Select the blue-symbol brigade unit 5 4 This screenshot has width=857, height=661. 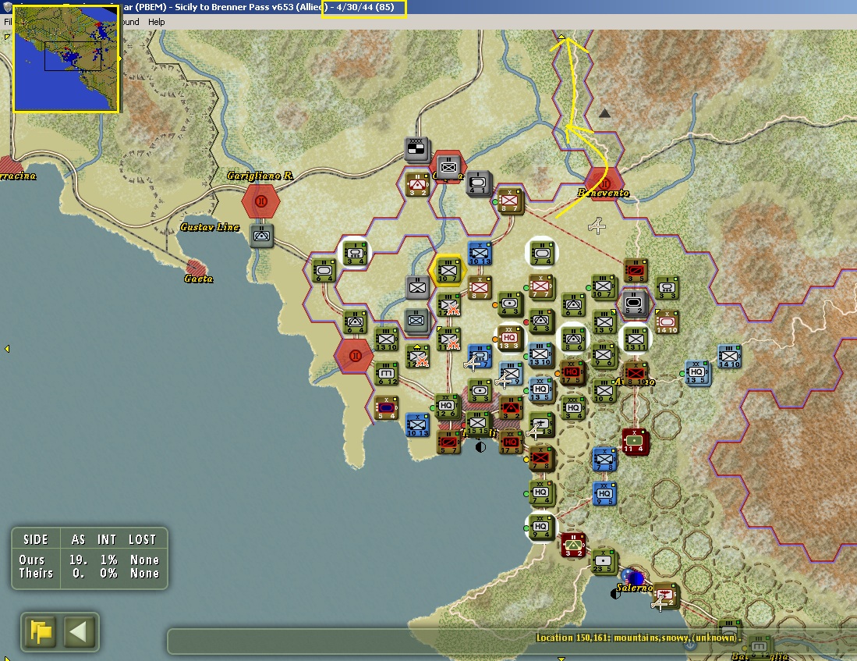[386, 408]
